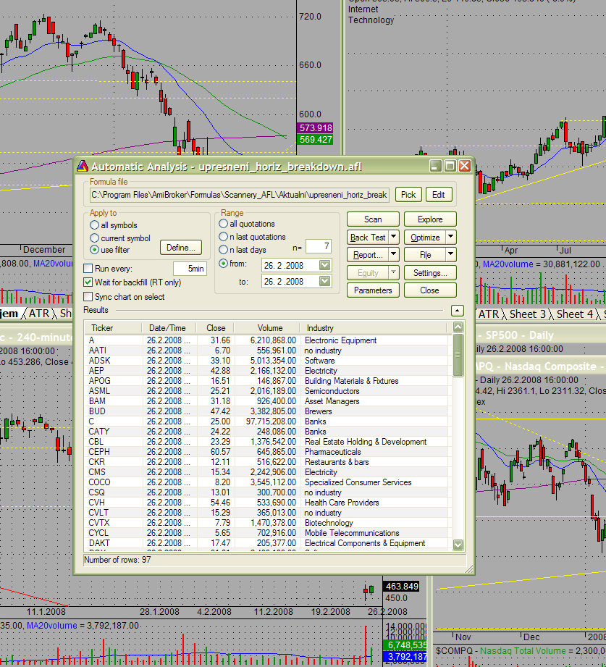The image size is (606, 667).
Task: Select the CVTX ticker row
Action: click(267, 523)
